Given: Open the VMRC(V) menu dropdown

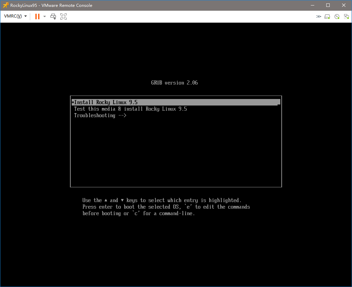Looking at the screenshot, I should tap(15, 16).
